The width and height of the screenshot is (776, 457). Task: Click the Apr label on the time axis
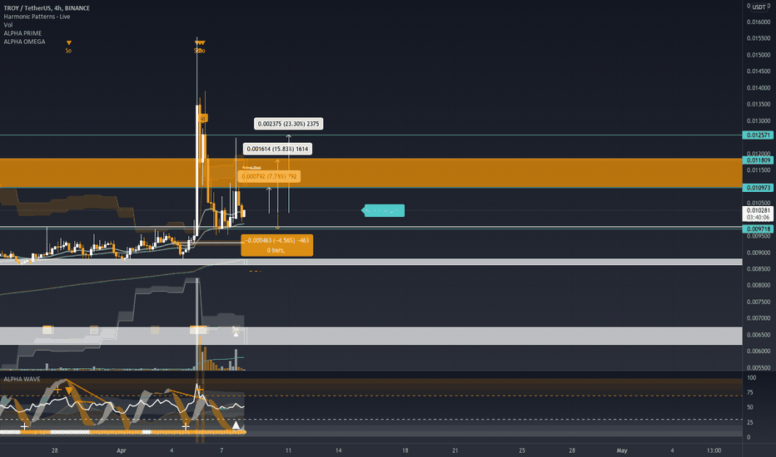[x=122, y=450]
